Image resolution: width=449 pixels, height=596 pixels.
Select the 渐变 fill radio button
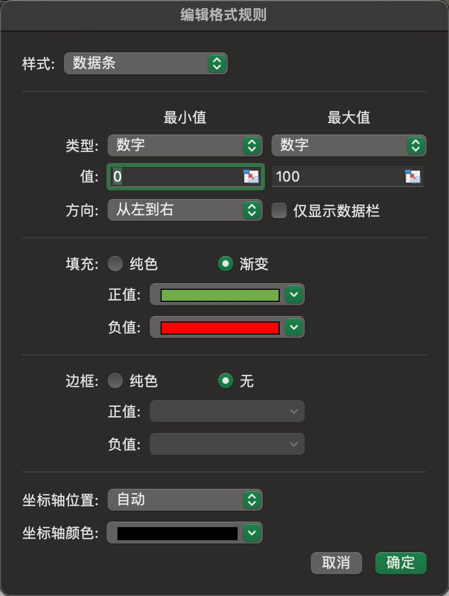[x=226, y=264]
